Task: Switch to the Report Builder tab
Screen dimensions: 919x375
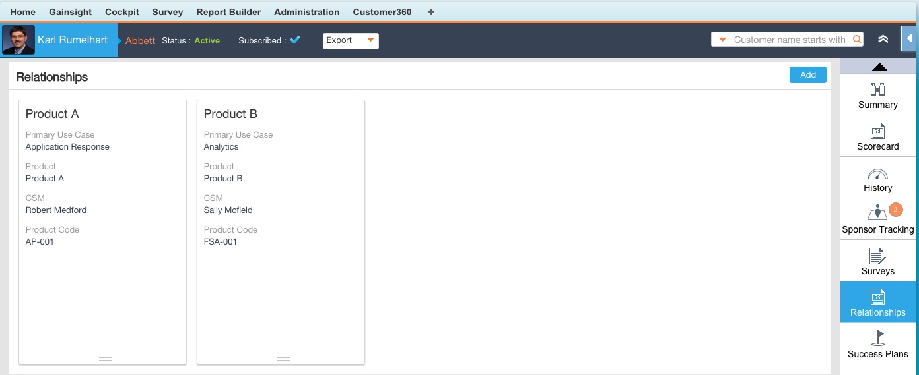Action: point(228,12)
